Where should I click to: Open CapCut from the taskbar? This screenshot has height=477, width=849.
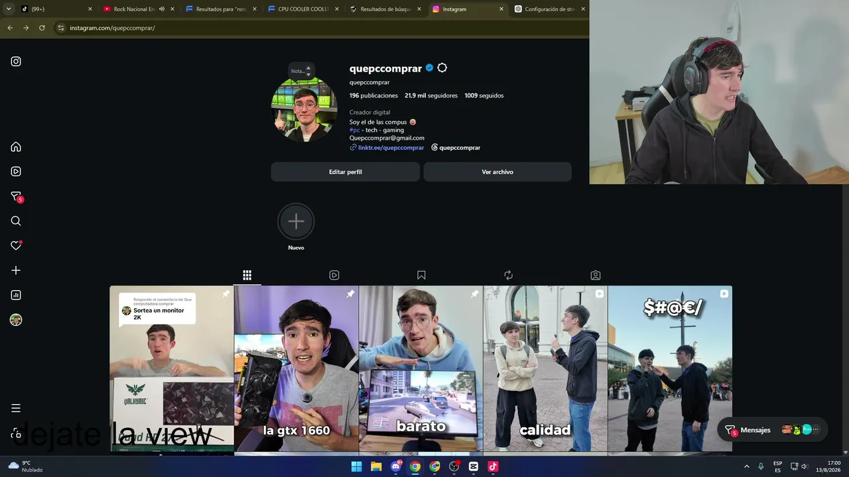click(474, 466)
